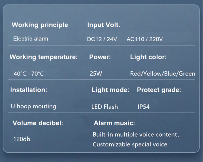Click the Customizable special voice line

click(130, 145)
